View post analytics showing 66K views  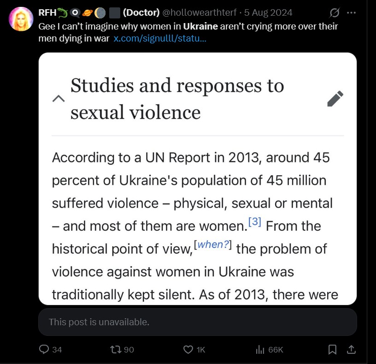click(x=270, y=350)
